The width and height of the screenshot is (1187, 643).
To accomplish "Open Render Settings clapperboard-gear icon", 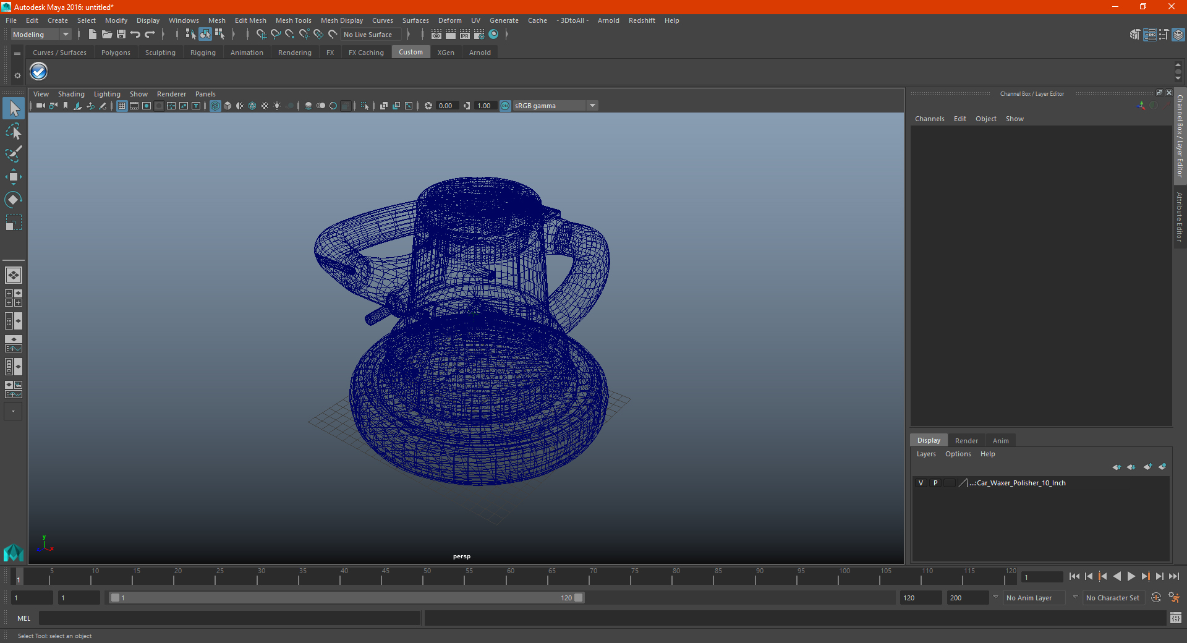I will pyautogui.click(x=479, y=35).
